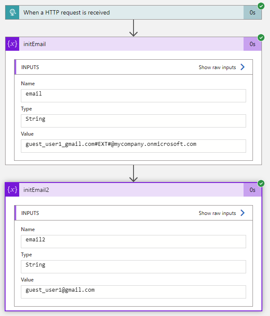Click green success checkmark on initEmail2

click(261, 183)
